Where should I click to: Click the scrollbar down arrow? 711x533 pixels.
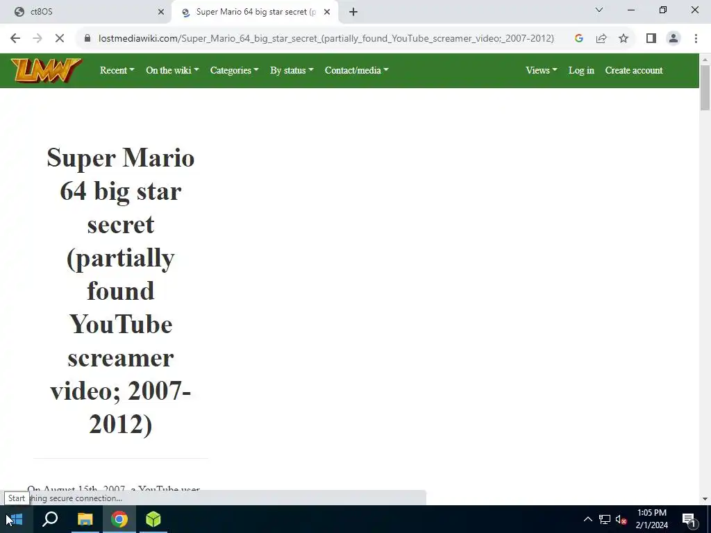(x=705, y=499)
